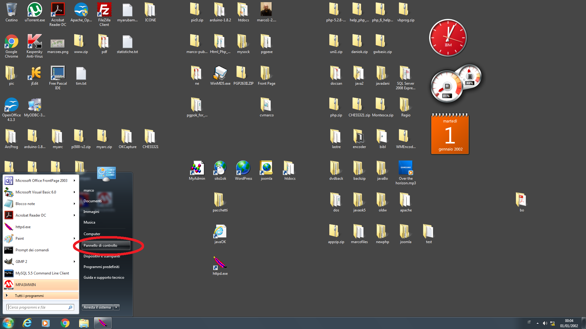Click the volume speaker tray icon
The height and width of the screenshot is (329, 586).
coord(545,323)
